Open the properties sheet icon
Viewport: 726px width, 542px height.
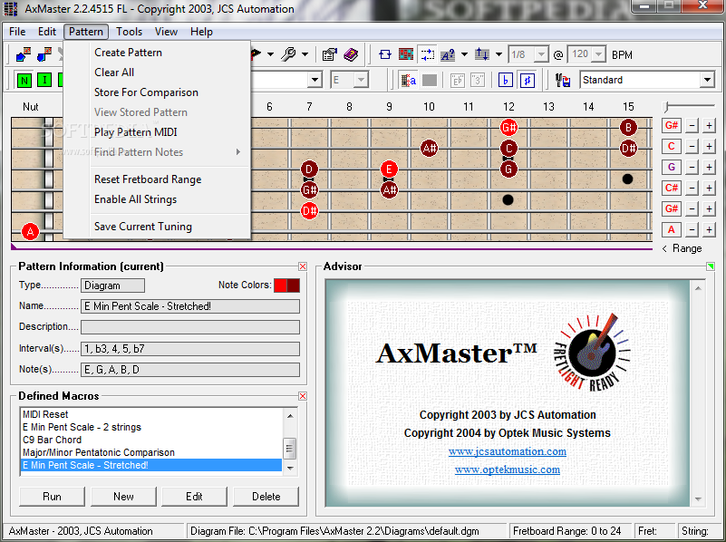pyautogui.click(x=329, y=54)
